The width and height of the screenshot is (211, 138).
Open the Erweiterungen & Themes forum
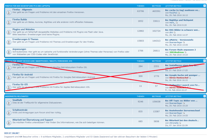(25, 39)
